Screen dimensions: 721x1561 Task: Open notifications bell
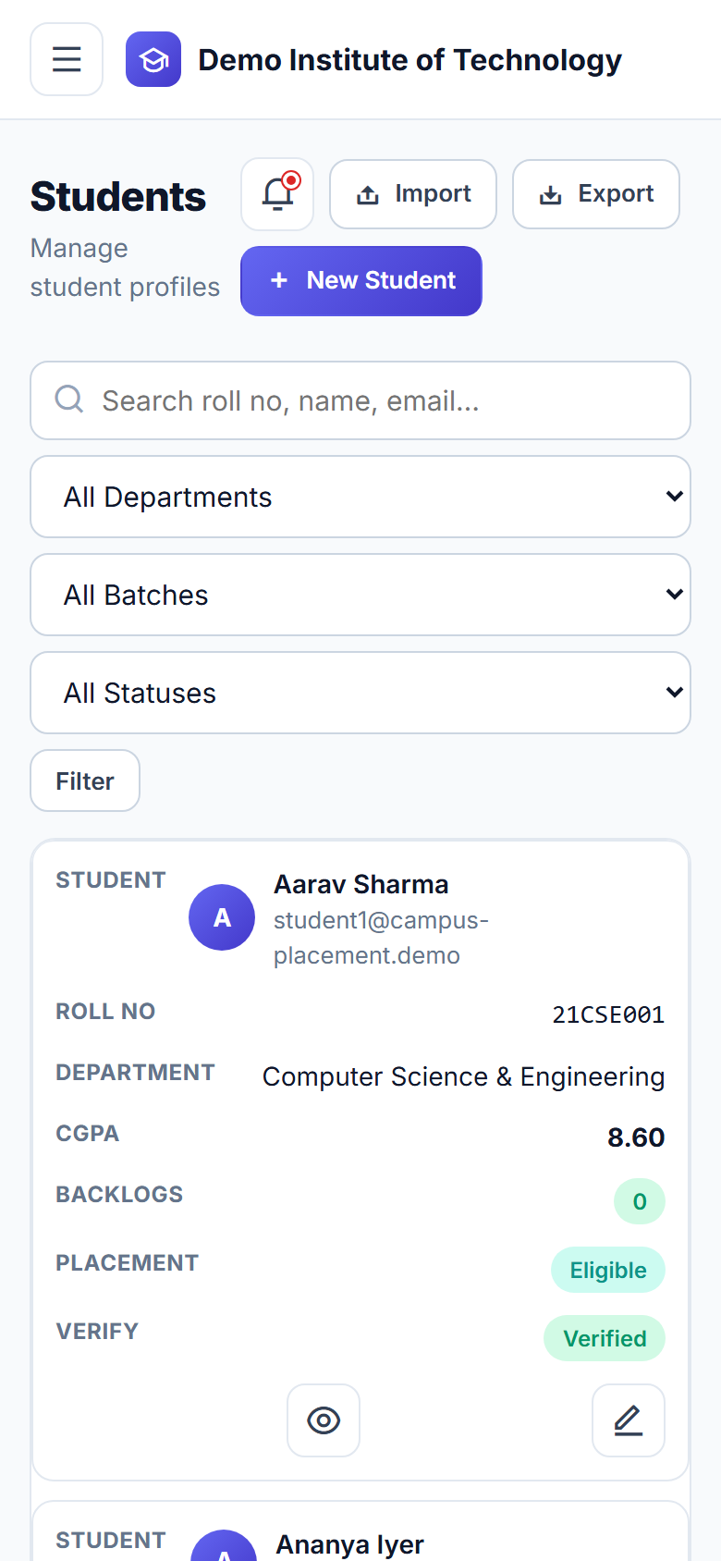[277, 194]
